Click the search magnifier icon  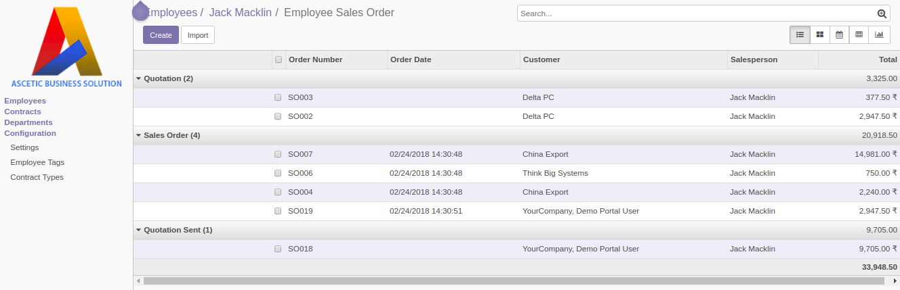[882, 14]
